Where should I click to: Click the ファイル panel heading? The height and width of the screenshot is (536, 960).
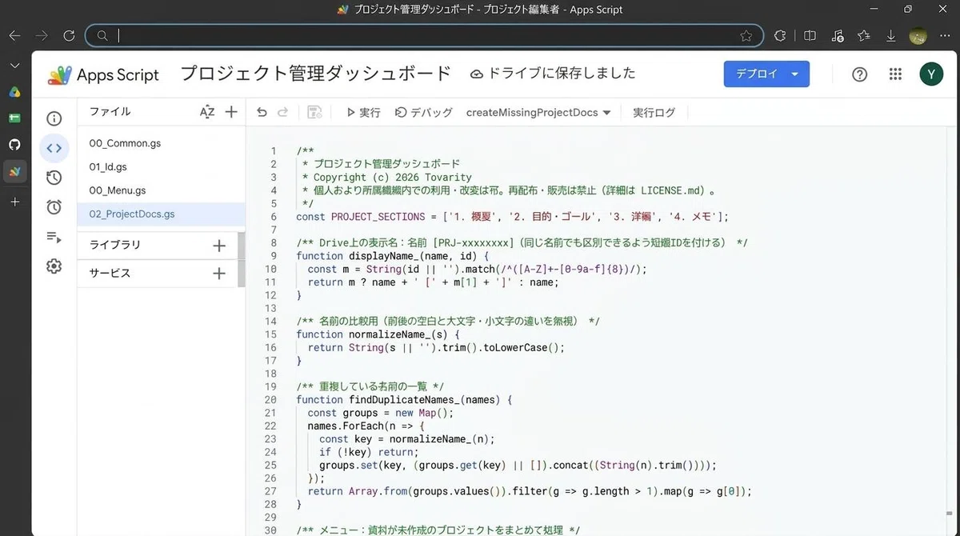(x=110, y=112)
